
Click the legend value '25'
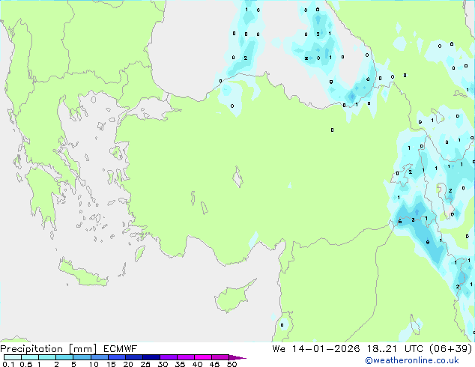[145, 364]
